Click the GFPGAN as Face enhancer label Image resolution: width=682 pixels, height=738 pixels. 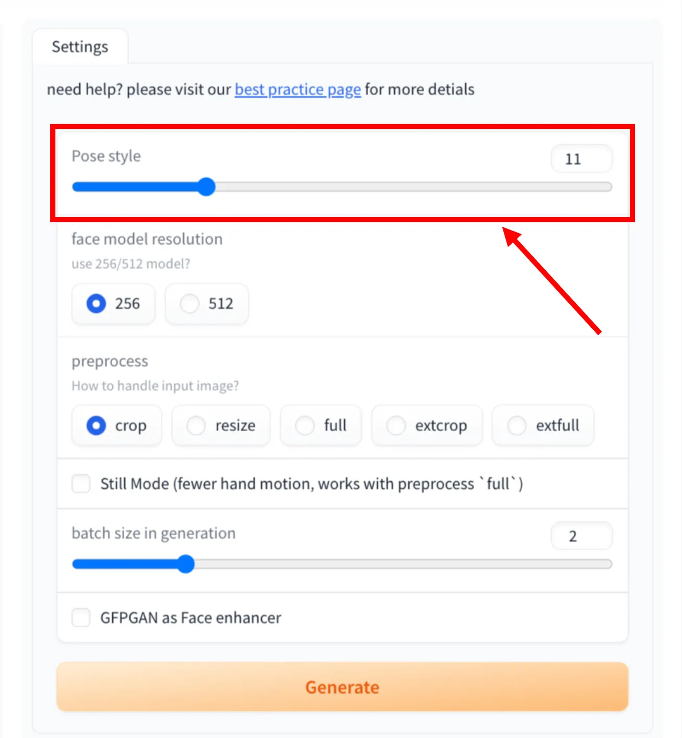click(190, 617)
